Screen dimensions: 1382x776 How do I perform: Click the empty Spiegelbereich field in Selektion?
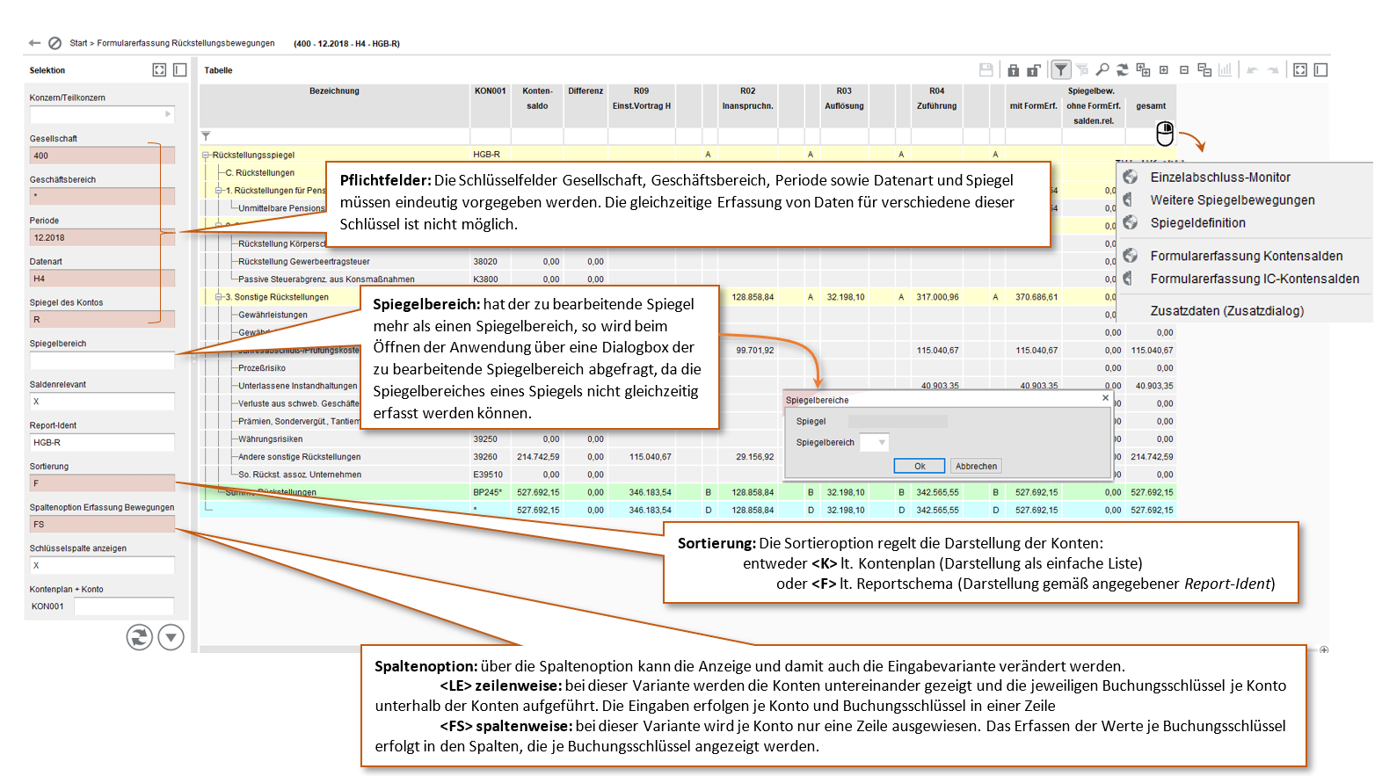(x=102, y=360)
